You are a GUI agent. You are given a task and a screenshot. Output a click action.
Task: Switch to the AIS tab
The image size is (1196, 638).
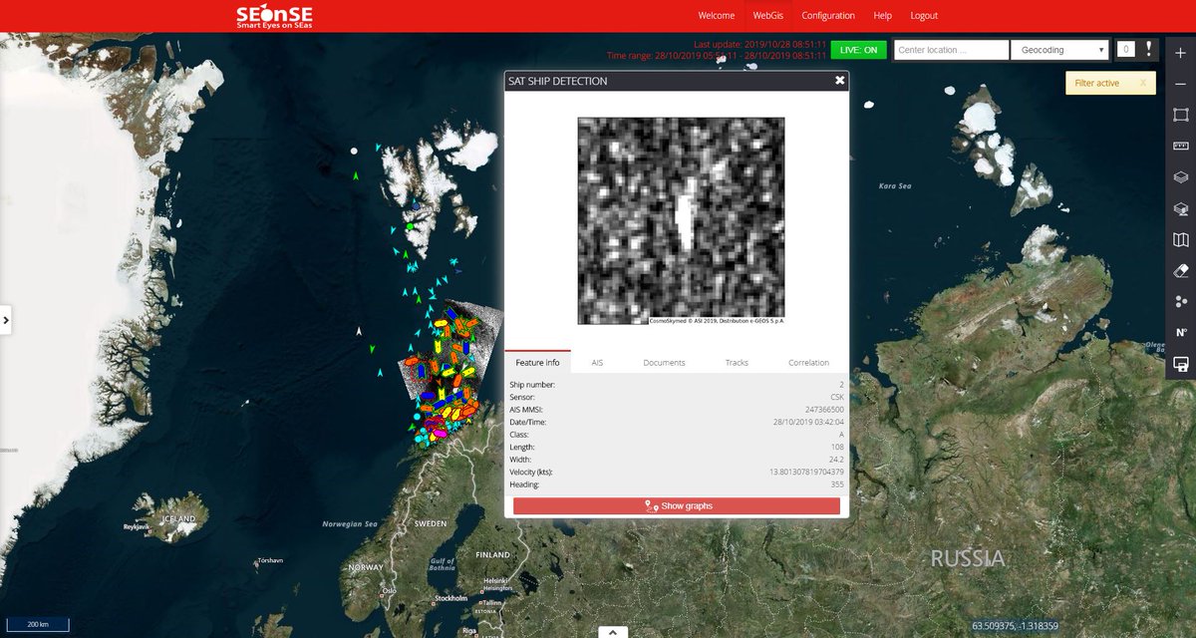click(x=597, y=363)
